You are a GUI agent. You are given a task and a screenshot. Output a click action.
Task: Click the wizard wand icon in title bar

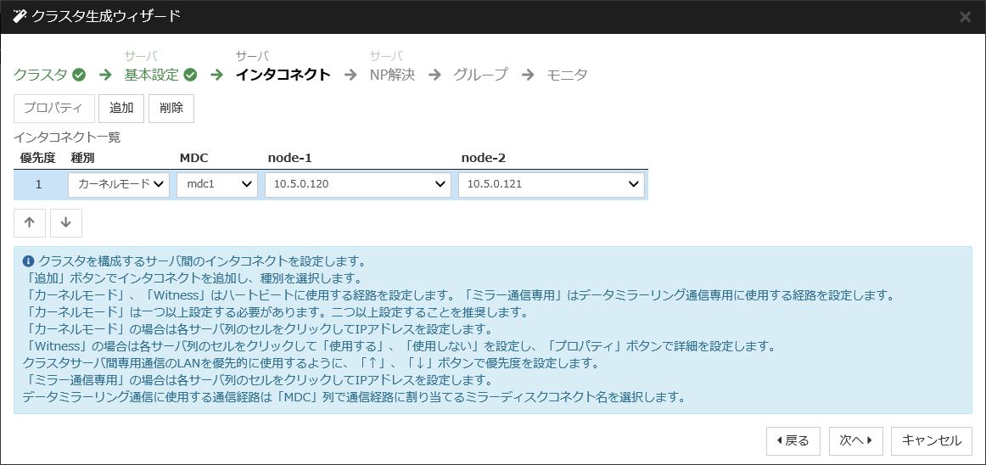click(20, 16)
